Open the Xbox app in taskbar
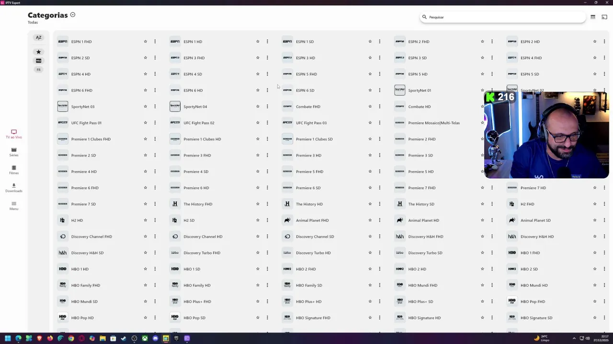Image resolution: width=613 pixels, height=344 pixels. tap(145, 338)
